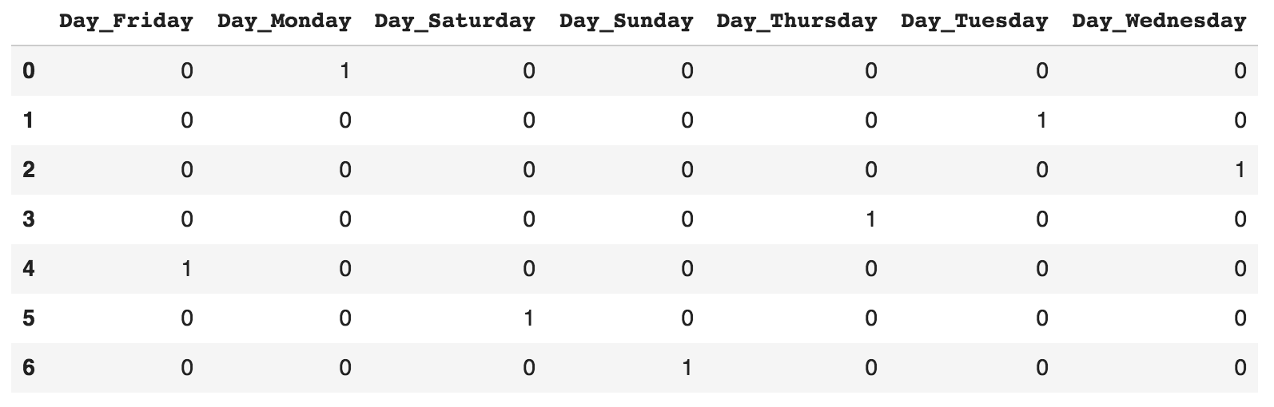Click the 1 under Day_Friday in row 4
This screenshot has width=1274, height=407.
(x=187, y=269)
